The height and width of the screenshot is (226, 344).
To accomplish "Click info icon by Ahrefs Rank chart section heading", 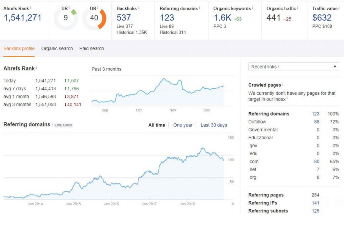I will [x=37, y=68].
